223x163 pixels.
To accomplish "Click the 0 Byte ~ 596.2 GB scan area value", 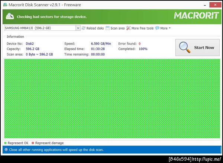I will (x=39, y=54).
